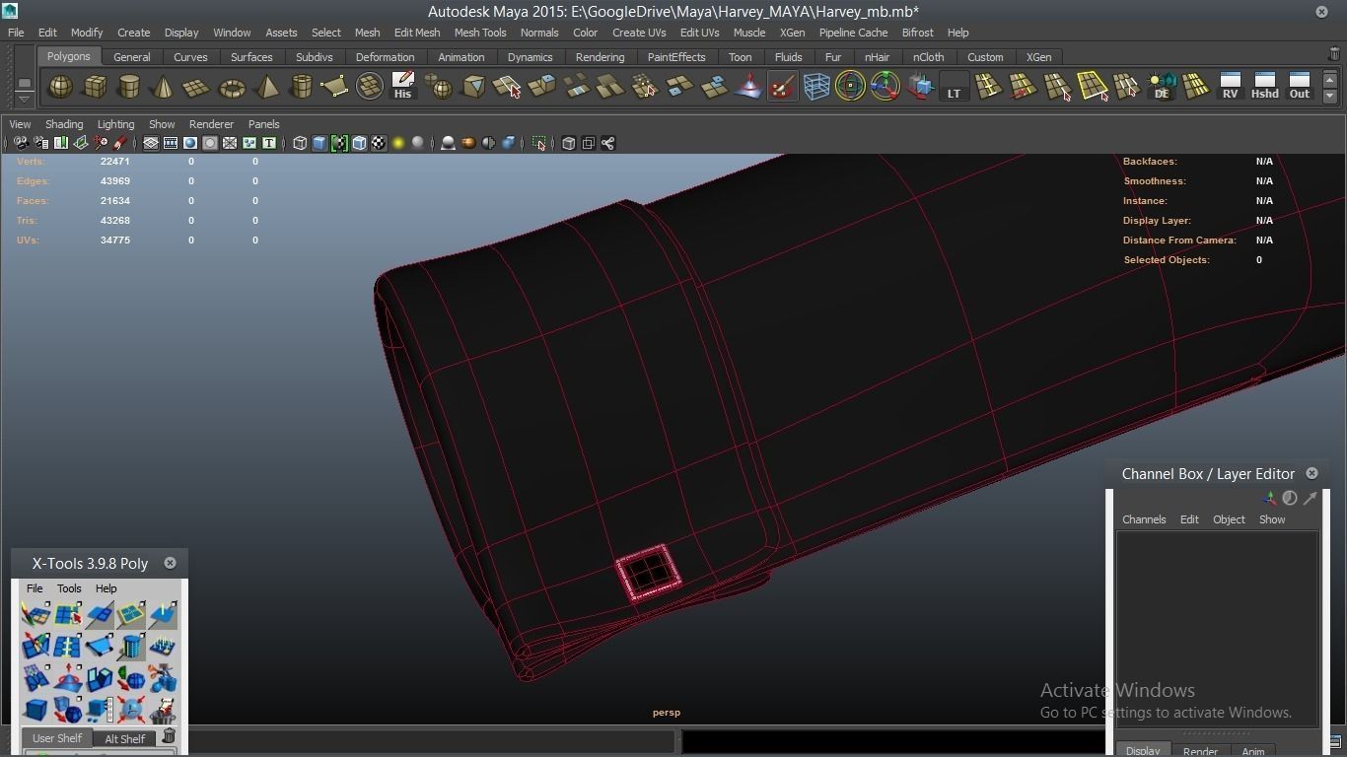1347x757 pixels.
Task: Open the X-Tools Tools menu
Action: [x=69, y=588]
